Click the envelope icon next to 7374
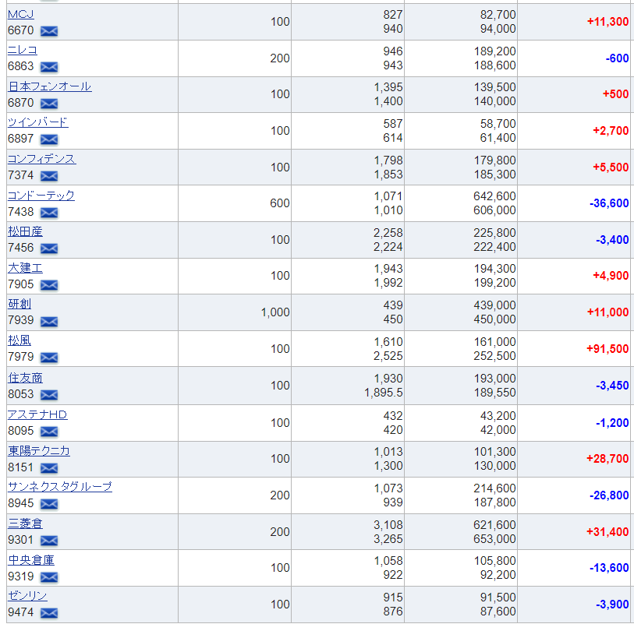This screenshot has height=631, width=634. tap(49, 176)
